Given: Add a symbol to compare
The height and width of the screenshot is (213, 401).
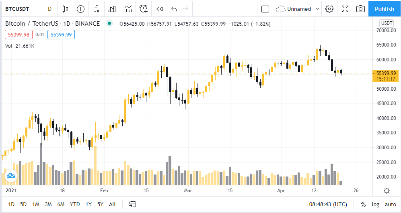Looking at the screenshot, I should point(80,9).
